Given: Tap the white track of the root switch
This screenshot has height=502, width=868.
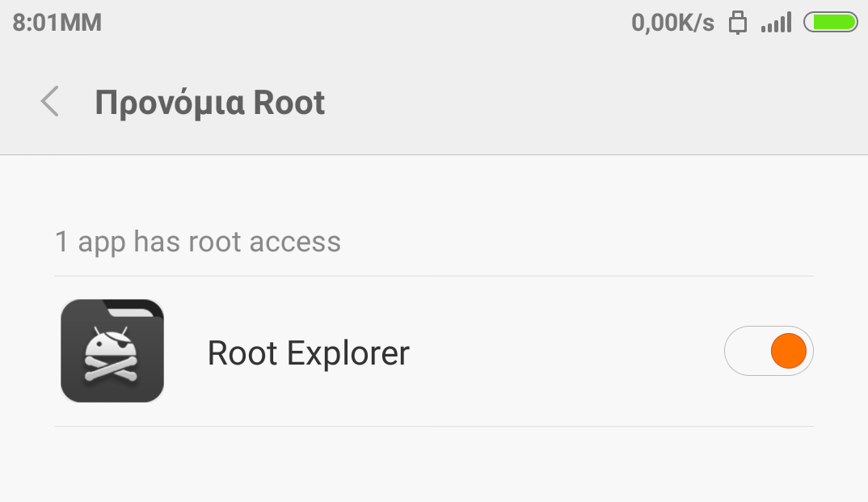Looking at the screenshot, I should (x=745, y=351).
